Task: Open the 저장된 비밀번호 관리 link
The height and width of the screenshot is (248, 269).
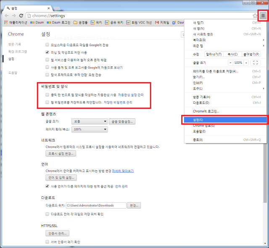Action: coord(118,102)
